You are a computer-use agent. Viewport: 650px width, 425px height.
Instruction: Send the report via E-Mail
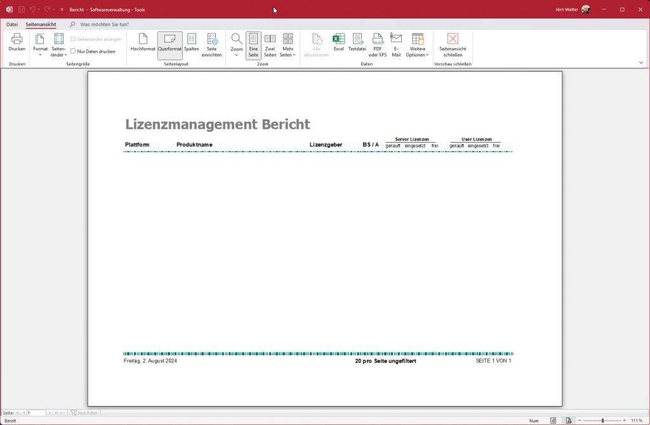(x=396, y=44)
